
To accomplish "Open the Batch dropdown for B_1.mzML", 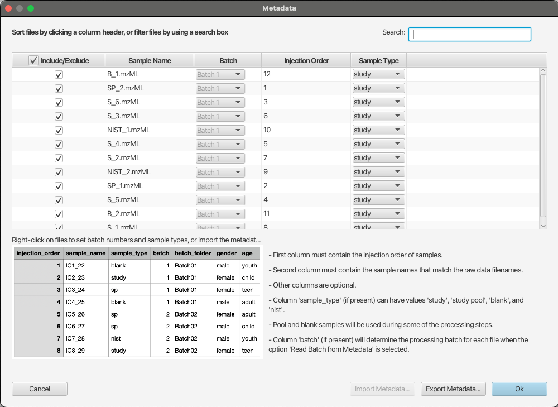I will (220, 74).
